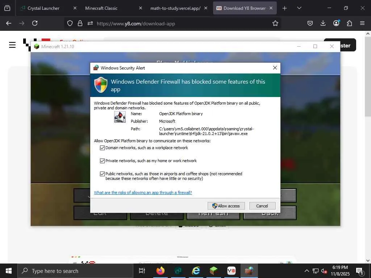Open firewall risks help link
Image resolution: width=371 pixels, height=278 pixels.
tap(143, 193)
